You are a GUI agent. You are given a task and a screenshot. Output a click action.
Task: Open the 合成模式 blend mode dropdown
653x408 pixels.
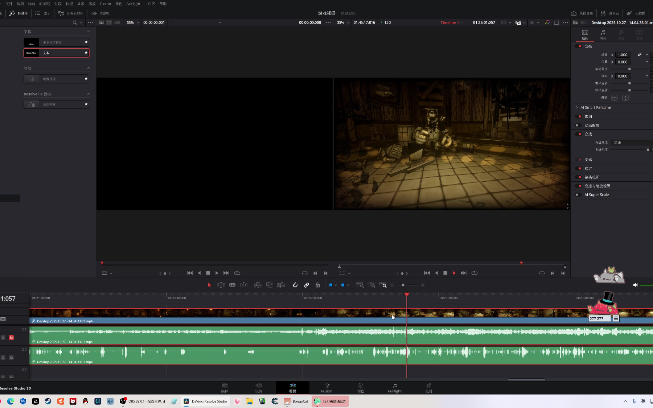[631, 143]
